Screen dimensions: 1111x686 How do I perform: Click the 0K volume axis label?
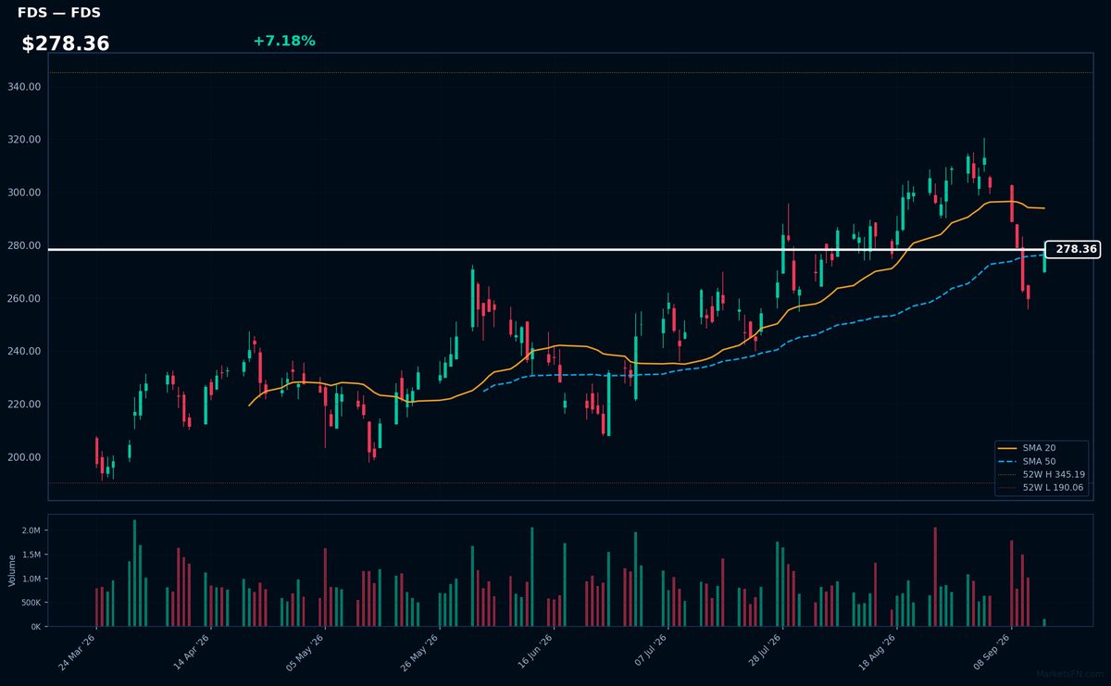pyautogui.click(x=35, y=627)
